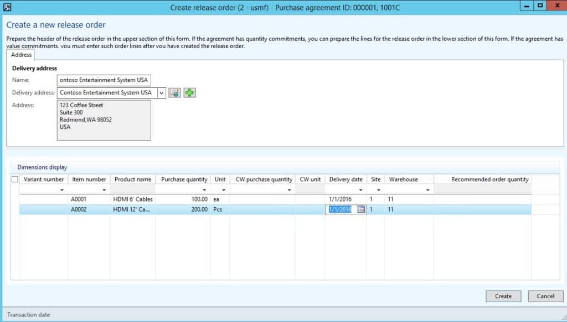Click the Unit column header
Image resolution: width=567 pixels, height=322 pixels.
coord(220,179)
